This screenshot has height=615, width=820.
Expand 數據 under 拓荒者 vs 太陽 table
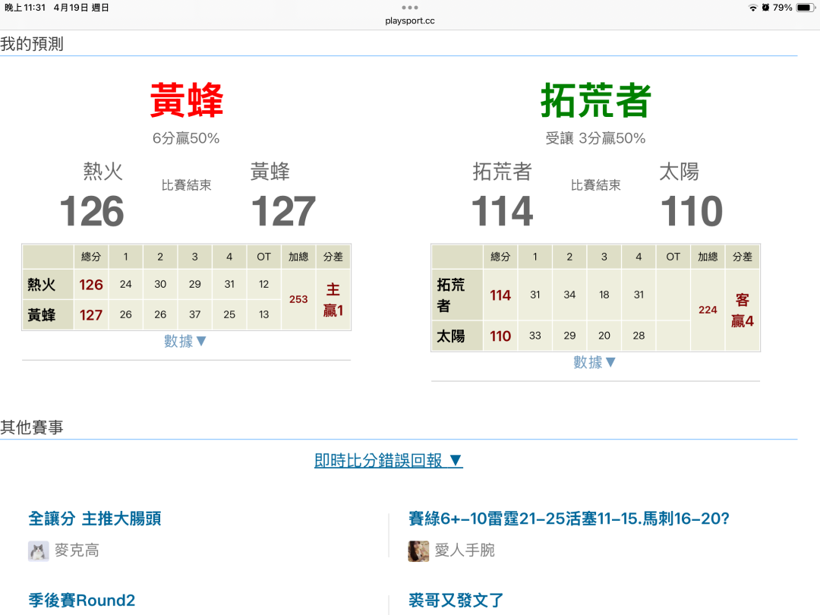[x=595, y=363]
